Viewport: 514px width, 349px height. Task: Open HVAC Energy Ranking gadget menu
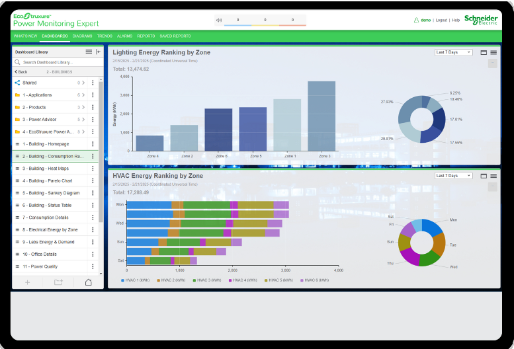tap(493, 176)
